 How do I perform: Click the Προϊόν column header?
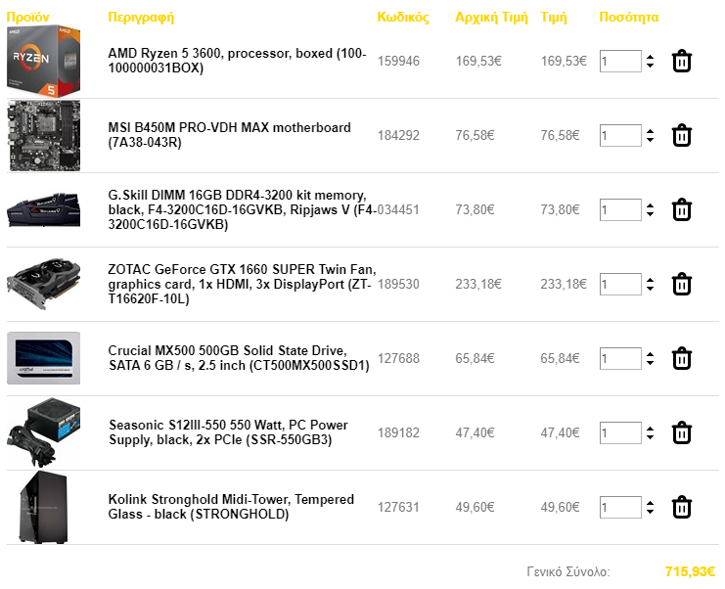click(x=27, y=17)
